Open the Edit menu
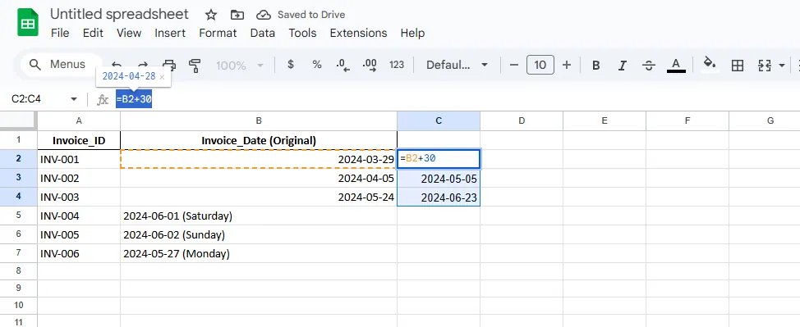This screenshot has height=327, width=800. [93, 33]
